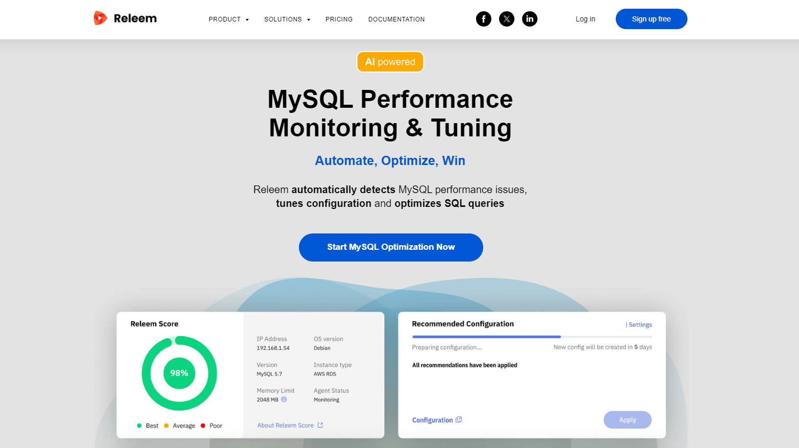Go to the Documentation menu item

(x=396, y=19)
